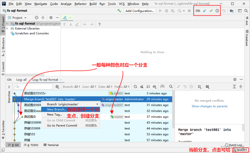
Task: Open Git show history clock icon
Action: 217,11
